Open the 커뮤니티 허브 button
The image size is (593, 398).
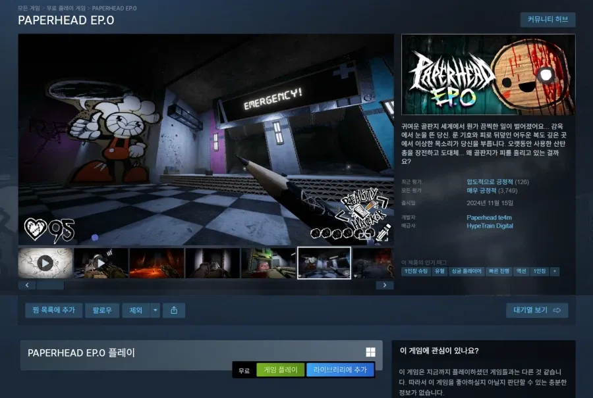(548, 20)
